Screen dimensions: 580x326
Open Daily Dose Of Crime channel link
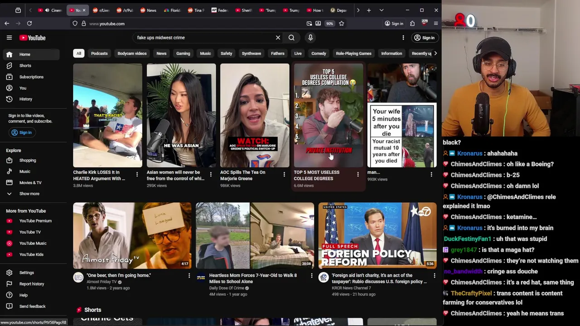[x=227, y=288]
